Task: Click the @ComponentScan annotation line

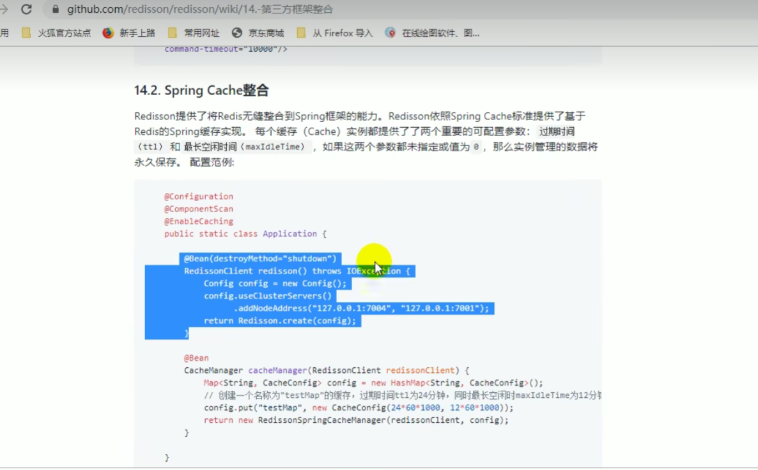Action: [x=199, y=209]
